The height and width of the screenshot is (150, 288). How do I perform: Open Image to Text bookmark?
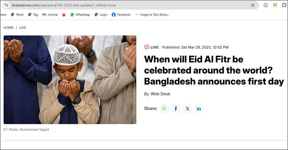click(152, 15)
